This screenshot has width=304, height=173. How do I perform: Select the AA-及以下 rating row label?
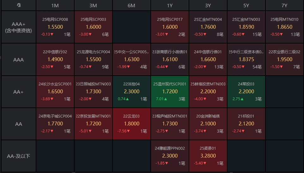coord(18,156)
